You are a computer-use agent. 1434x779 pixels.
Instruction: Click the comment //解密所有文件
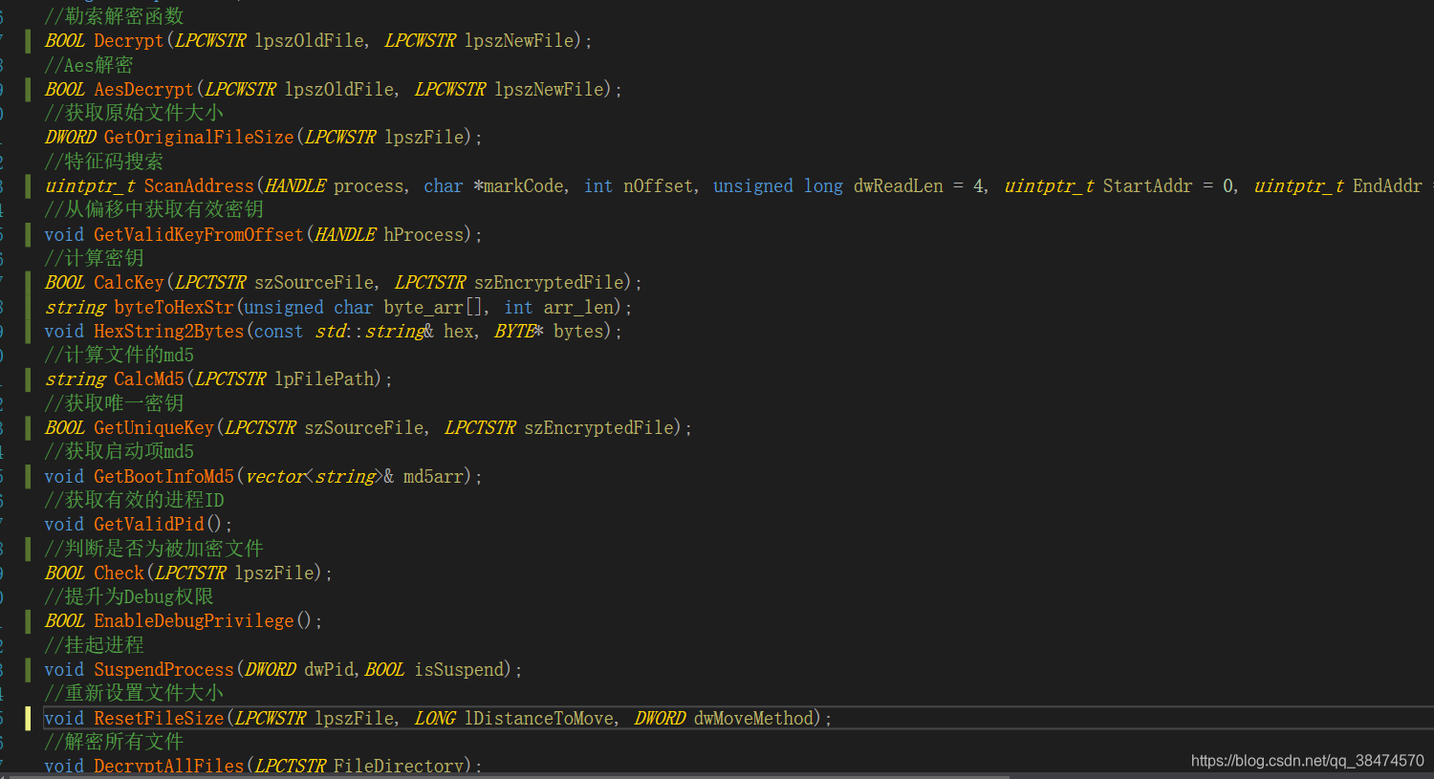[114, 742]
